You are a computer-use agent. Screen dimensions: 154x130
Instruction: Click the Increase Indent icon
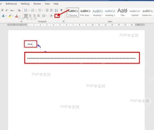click(51, 10)
